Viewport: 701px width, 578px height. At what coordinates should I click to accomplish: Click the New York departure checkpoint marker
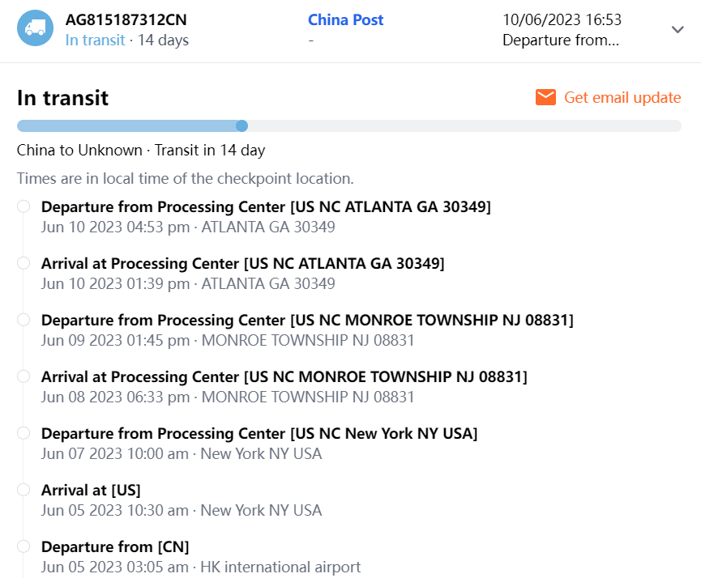[x=24, y=433]
